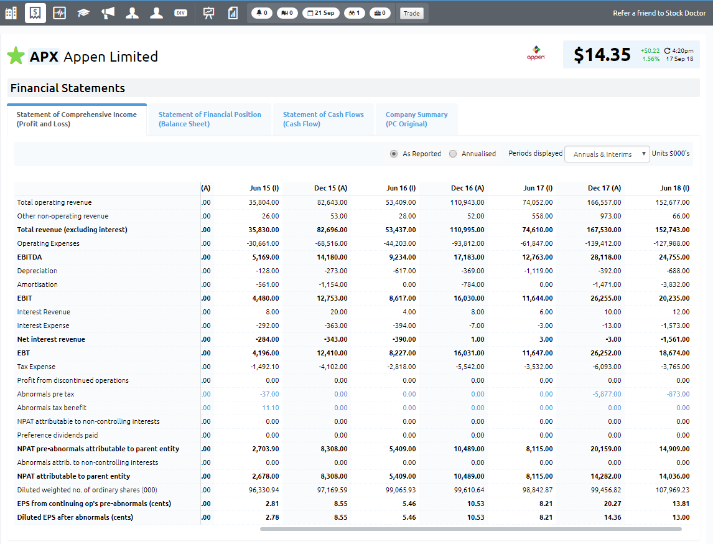Click the Units $000's label
This screenshot has width=713, height=544.
click(x=671, y=153)
